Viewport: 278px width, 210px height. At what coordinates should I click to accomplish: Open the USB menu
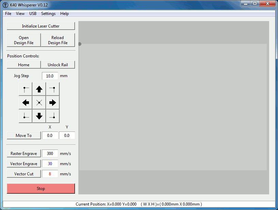(x=33, y=14)
